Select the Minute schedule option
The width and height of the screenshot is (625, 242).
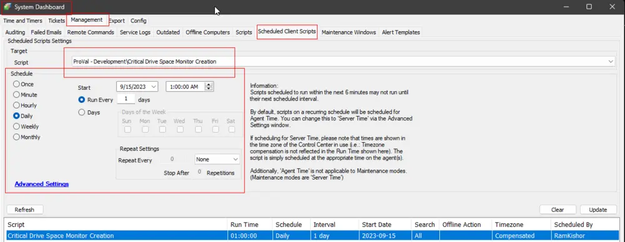coord(16,95)
